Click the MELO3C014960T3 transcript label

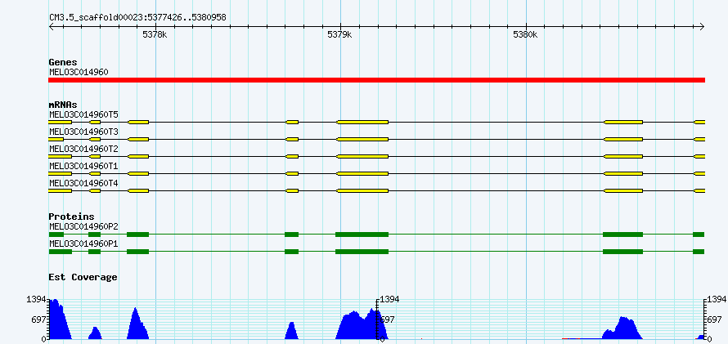pyautogui.click(x=83, y=132)
